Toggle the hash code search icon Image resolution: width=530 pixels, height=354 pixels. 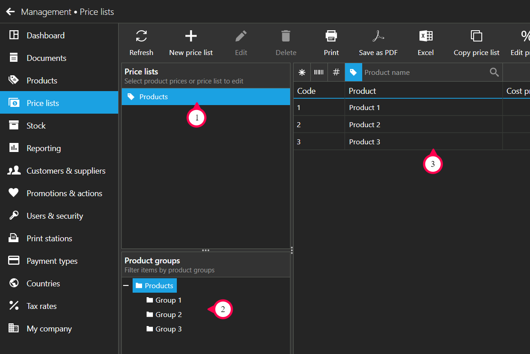tap(336, 72)
